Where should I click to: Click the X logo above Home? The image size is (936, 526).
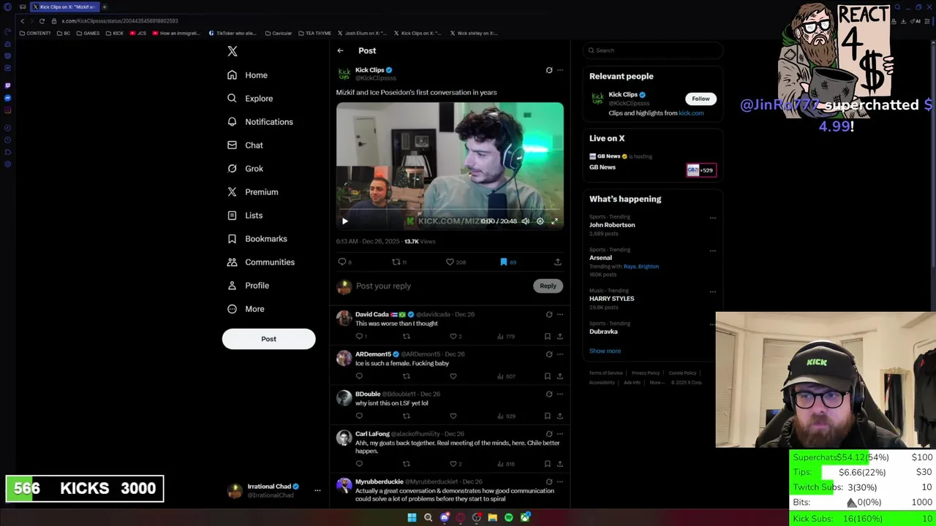coord(233,51)
